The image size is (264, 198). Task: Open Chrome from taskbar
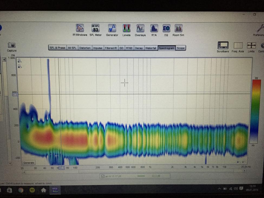[21, 190]
